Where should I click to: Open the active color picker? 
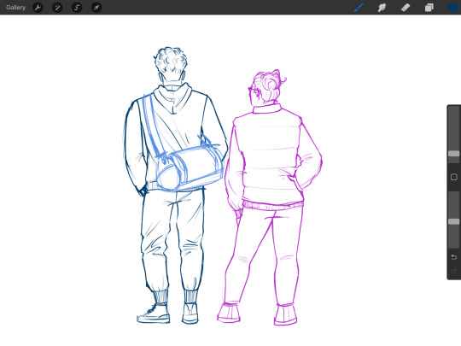tap(452, 8)
